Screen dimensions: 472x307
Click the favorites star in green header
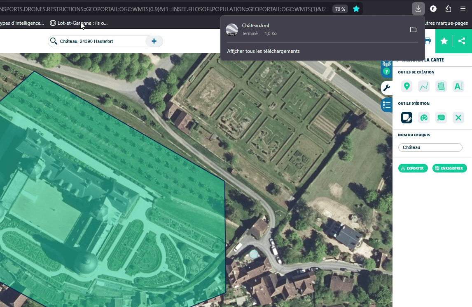444,41
